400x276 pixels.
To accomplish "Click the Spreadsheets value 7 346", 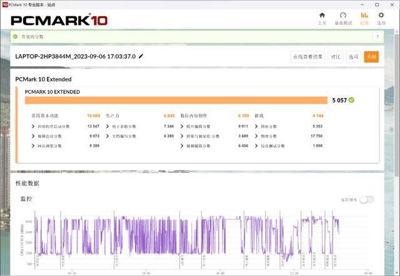I will 169,126.
